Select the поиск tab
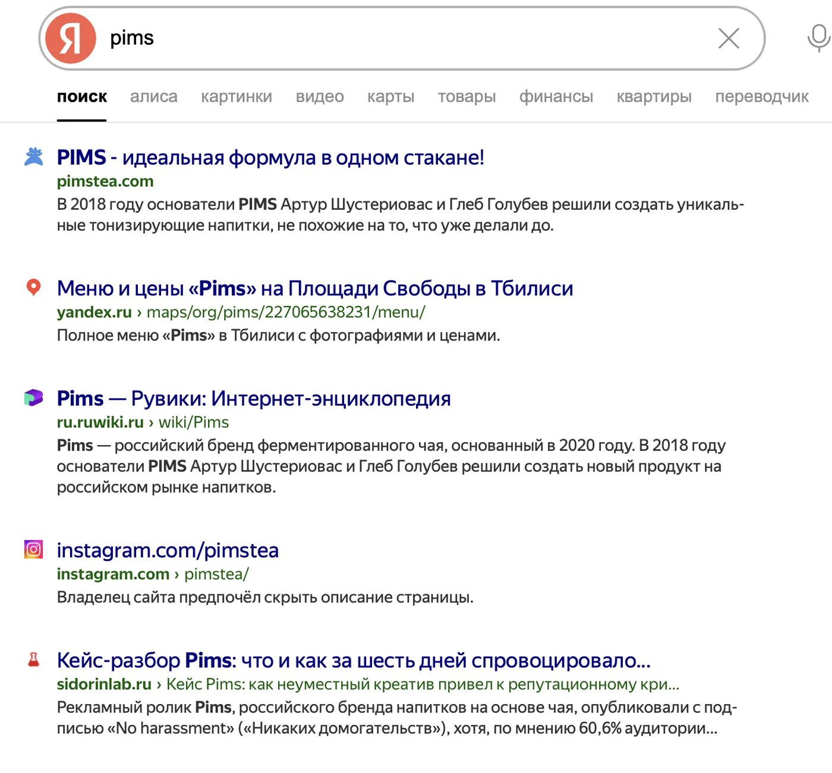The width and height of the screenshot is (832, 773). [x=82, y=96]
